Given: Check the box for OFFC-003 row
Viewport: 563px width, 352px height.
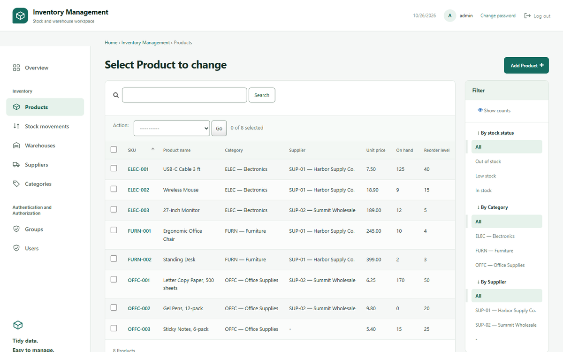Looking at the screenshot, I should click(x=114, y=328).
